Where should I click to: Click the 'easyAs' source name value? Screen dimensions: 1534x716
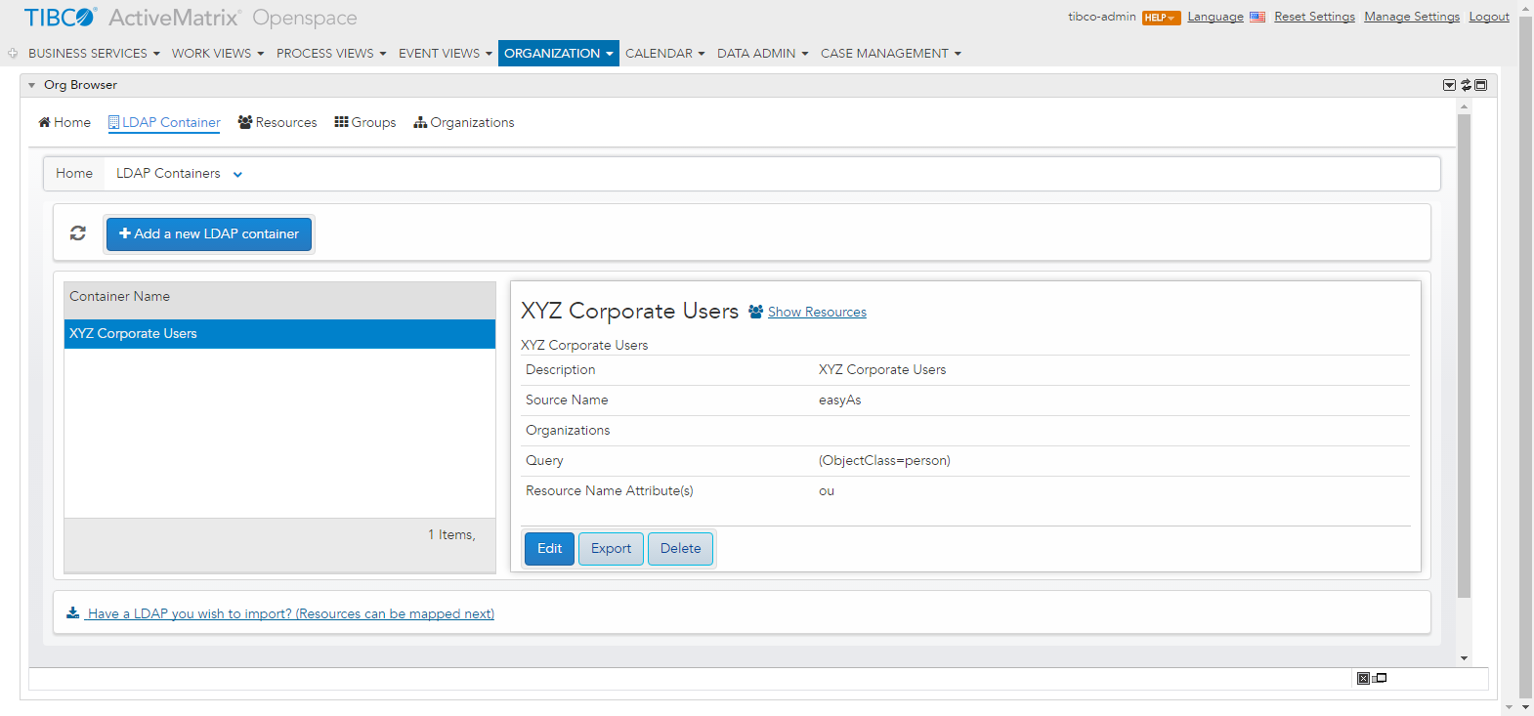(x=840, y=400)
